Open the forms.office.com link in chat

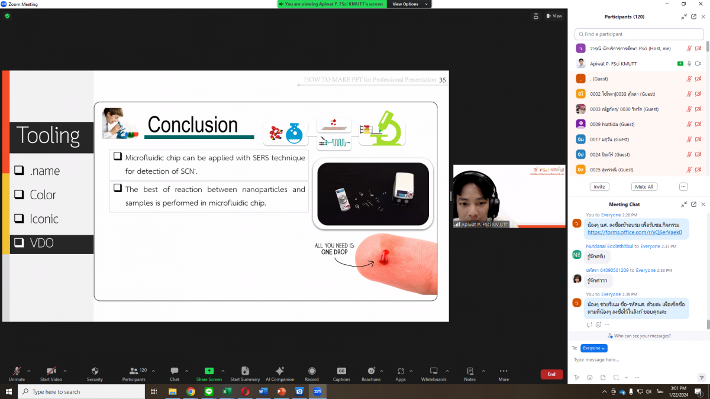634,232
